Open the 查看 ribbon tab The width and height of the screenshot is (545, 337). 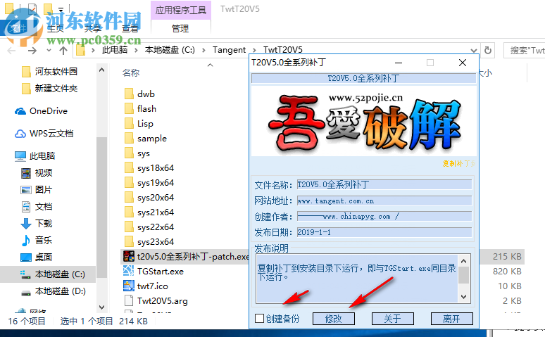(x=130, y=28)
